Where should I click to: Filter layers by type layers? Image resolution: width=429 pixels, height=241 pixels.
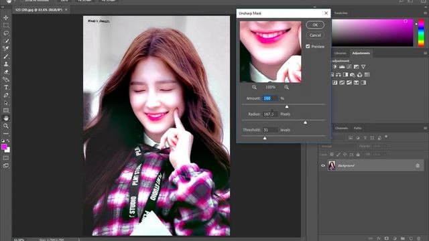tap(365, 138)
